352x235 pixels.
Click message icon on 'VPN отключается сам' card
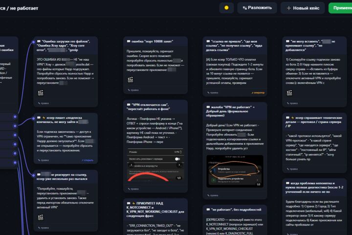129,105
